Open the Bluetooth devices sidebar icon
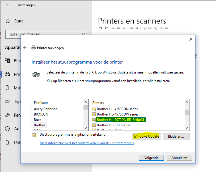Viewport: 216px width, 172px height. tap(7, 60)
